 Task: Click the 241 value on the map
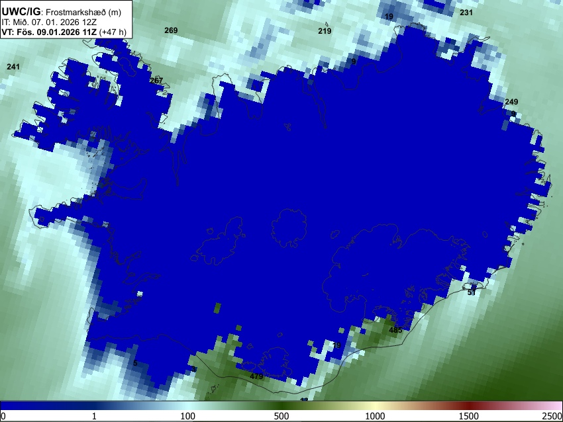(13, 67)
